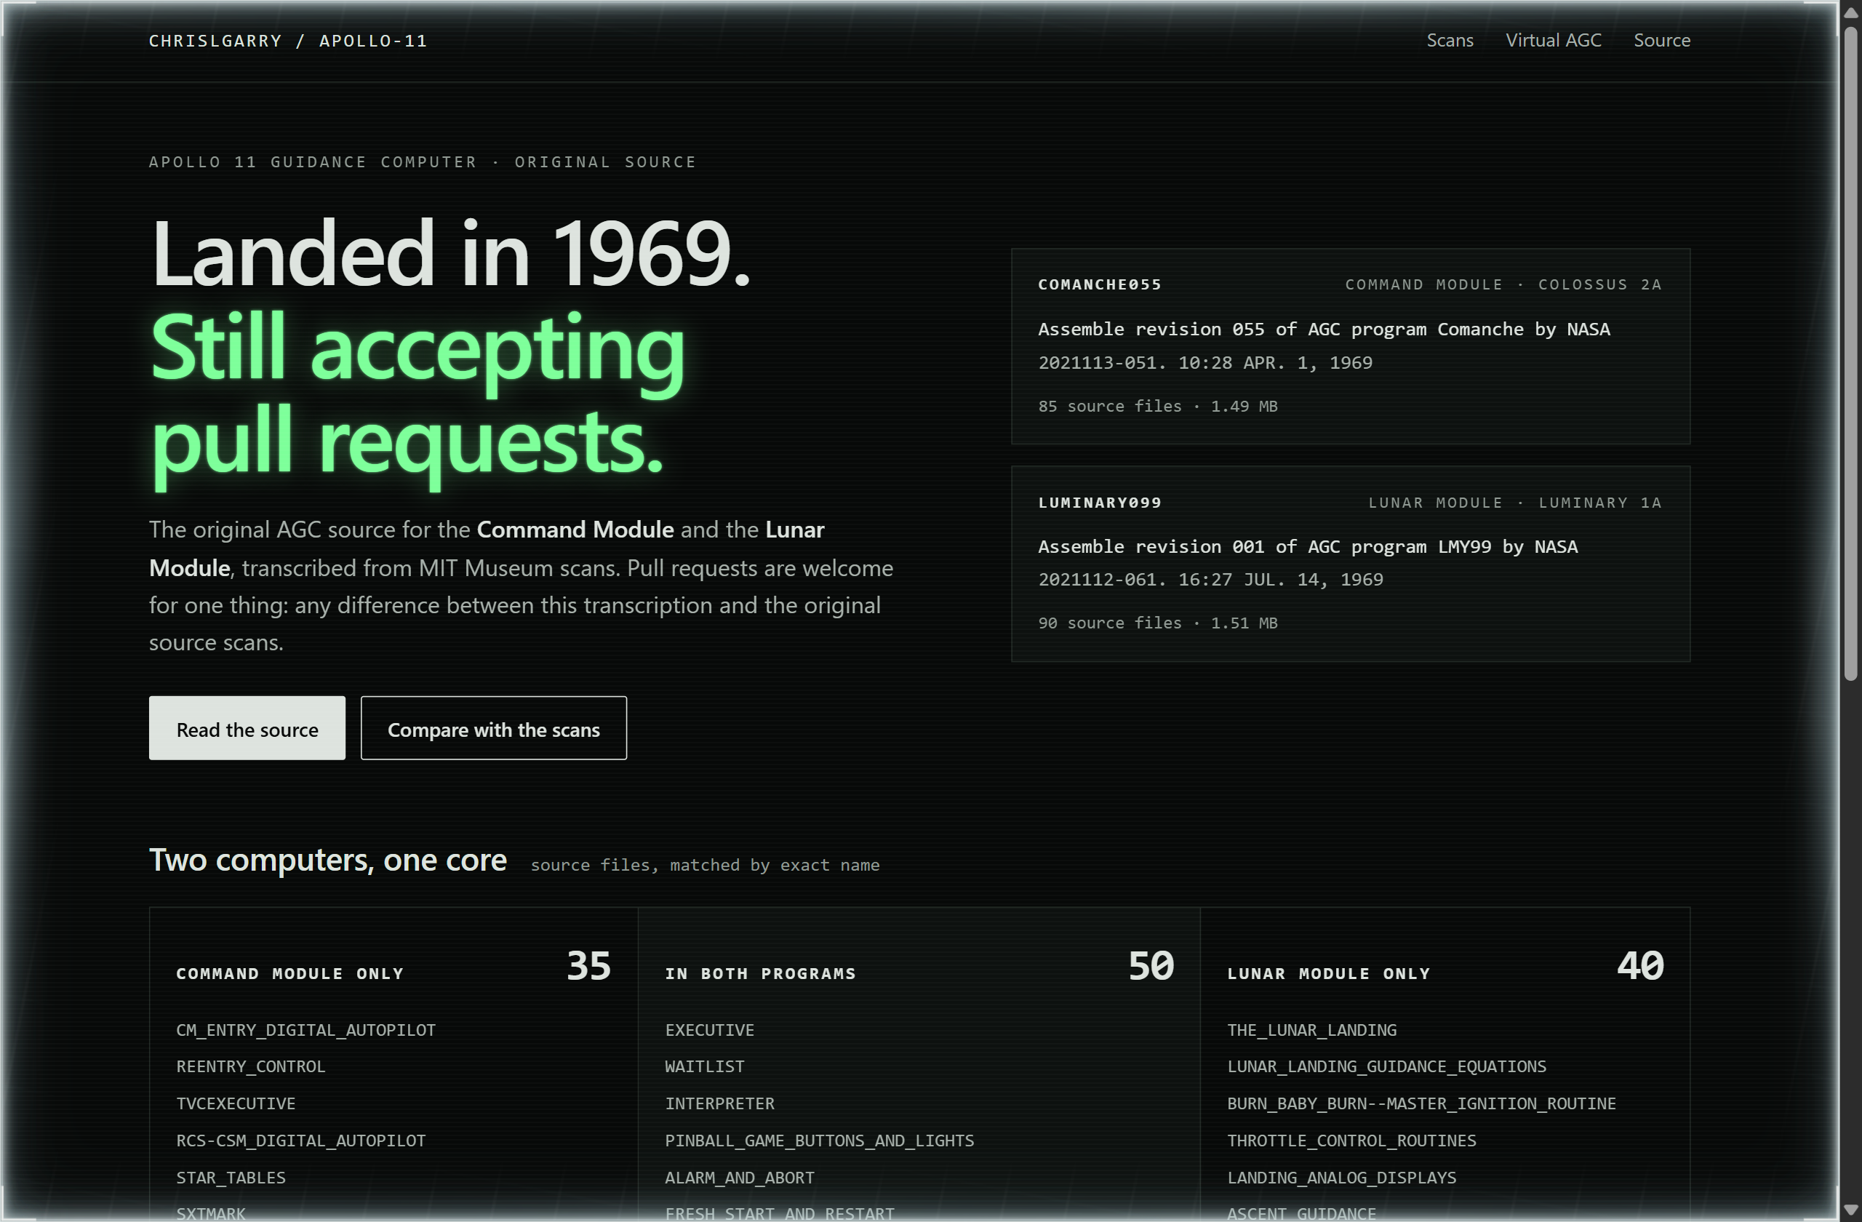Select INTERPRETER file name

tap(720, 1104)
